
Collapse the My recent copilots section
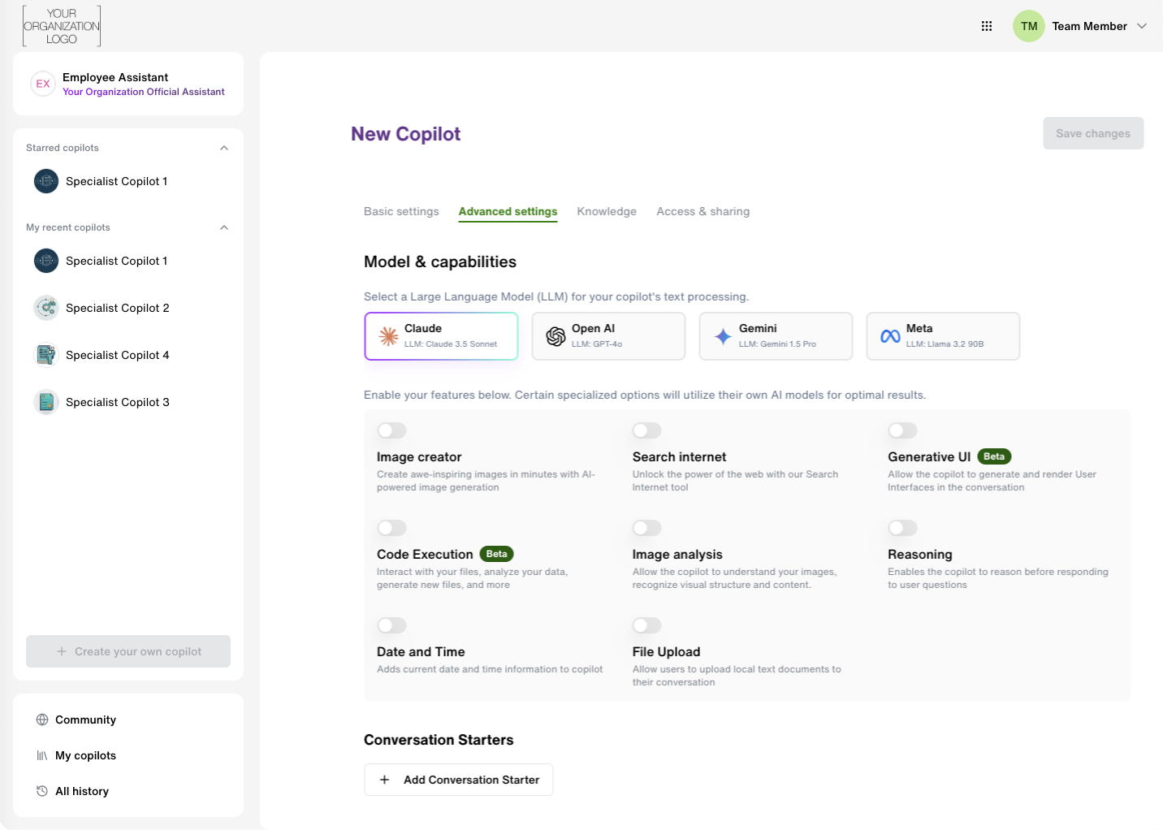click(224, 227)
